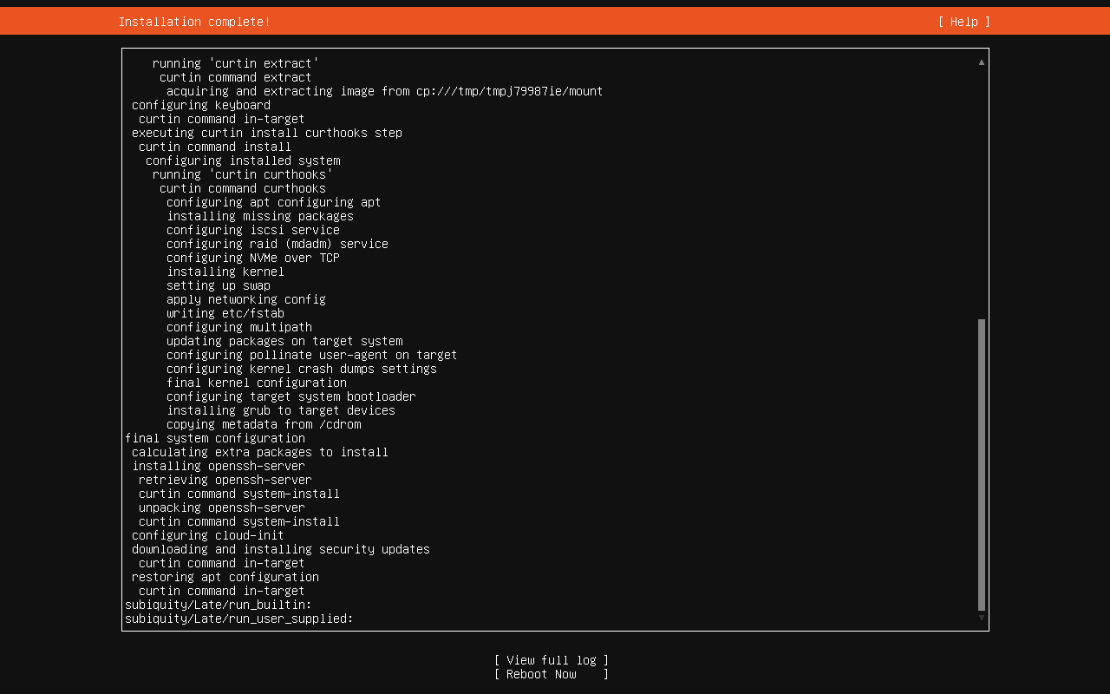The width and height of the screenshot is (1110, 694).
Task: Select the line 'writing etc/fstab'
Action: pyautogui.click(x=225, y=313)
